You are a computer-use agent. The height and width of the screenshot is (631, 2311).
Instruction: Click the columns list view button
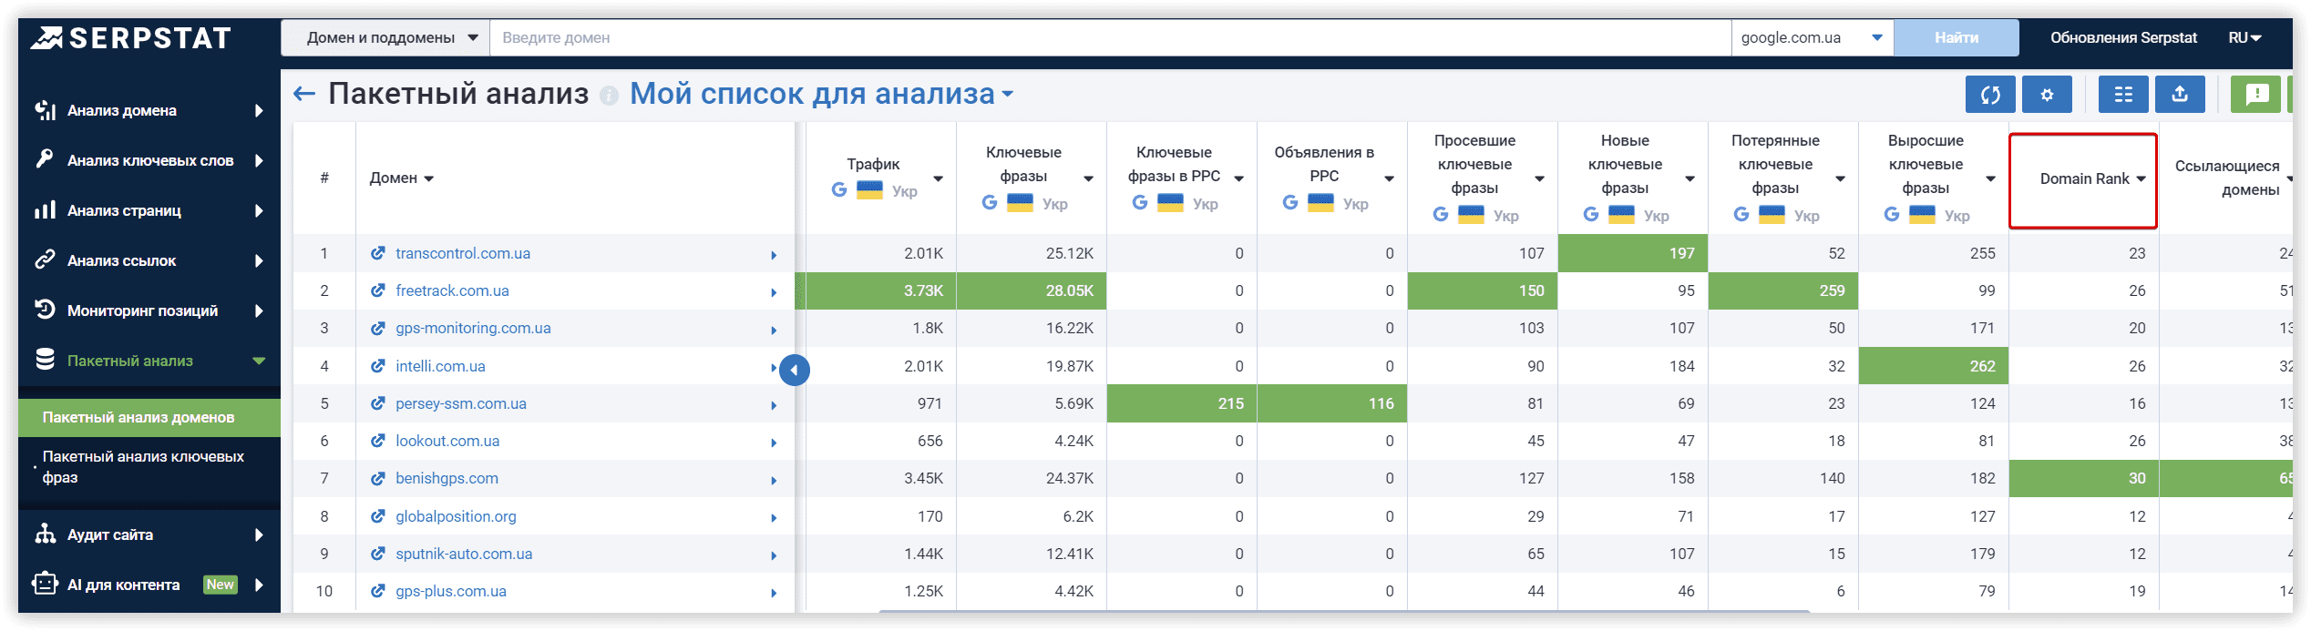(2123, 94)
